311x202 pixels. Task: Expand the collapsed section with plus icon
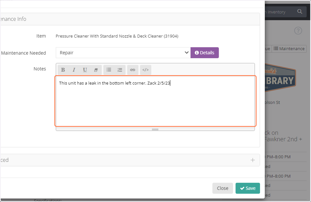pyautogui.click(x=253, y=160)
